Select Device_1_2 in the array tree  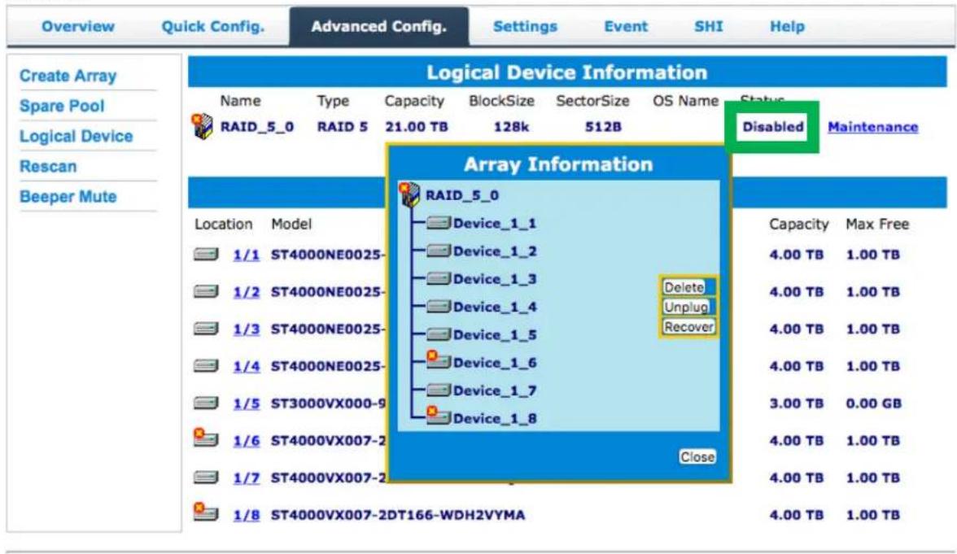495,251
